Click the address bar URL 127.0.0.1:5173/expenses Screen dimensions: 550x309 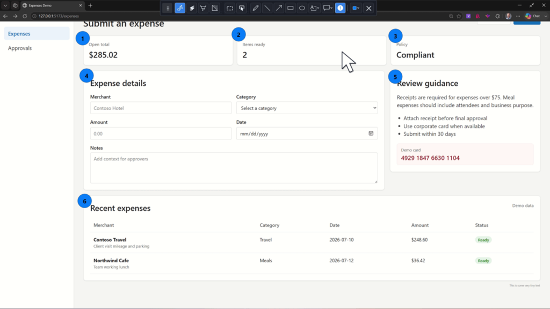[59, 16]
